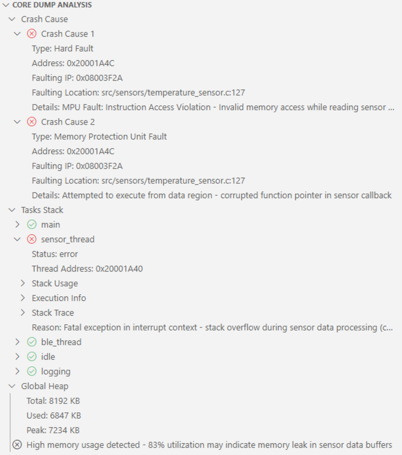
Task: Click the green check icon beside logging
Action: [x=31, y=371]
